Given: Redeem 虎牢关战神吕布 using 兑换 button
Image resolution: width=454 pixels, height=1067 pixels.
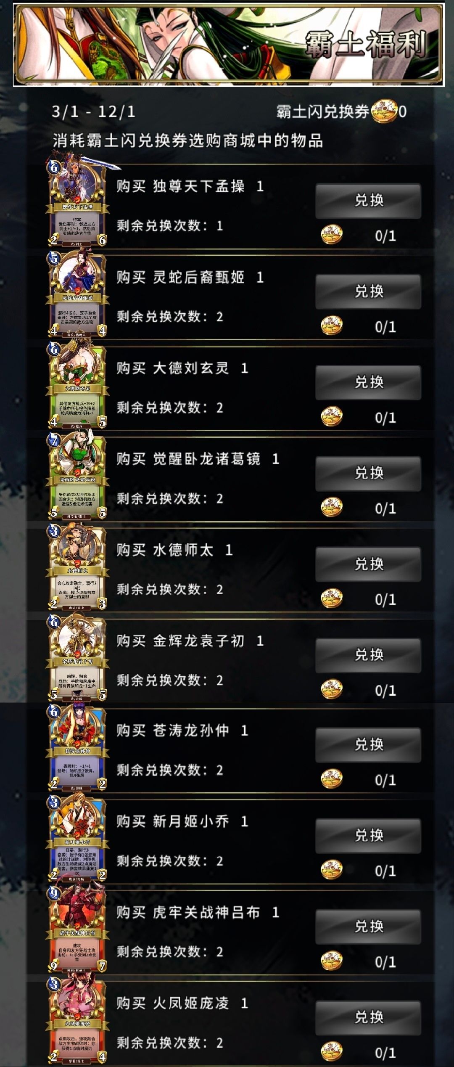Looking at the screenshot, I should 368,927.
